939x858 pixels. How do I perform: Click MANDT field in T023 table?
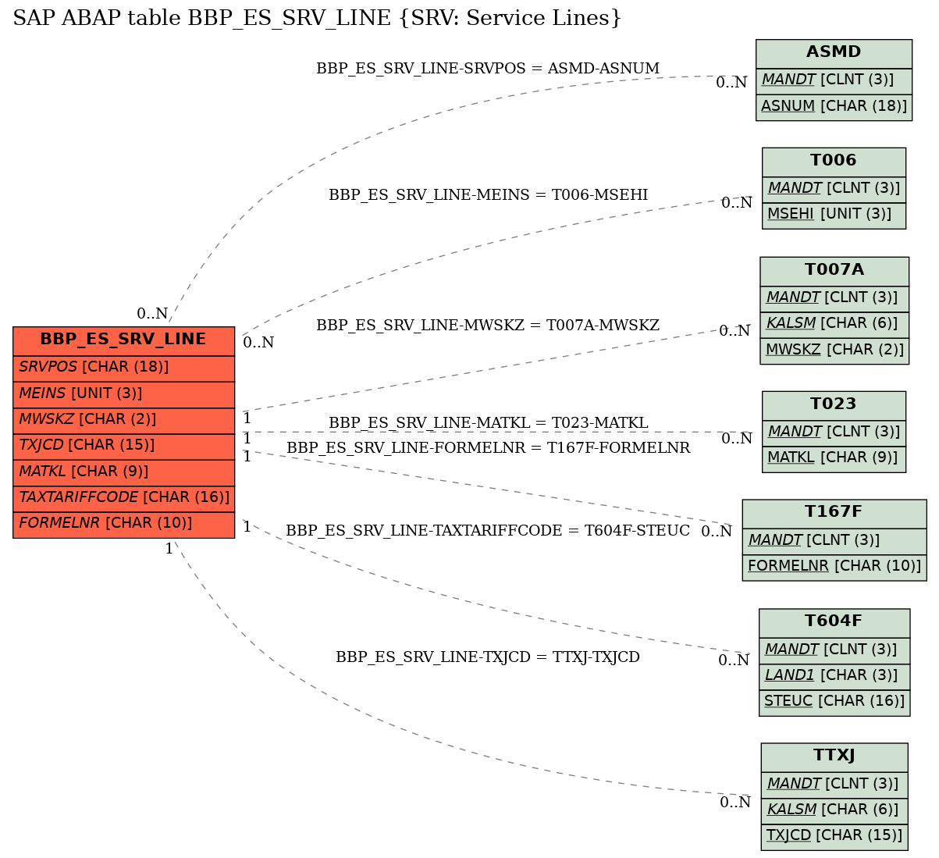tap(834, 433)
